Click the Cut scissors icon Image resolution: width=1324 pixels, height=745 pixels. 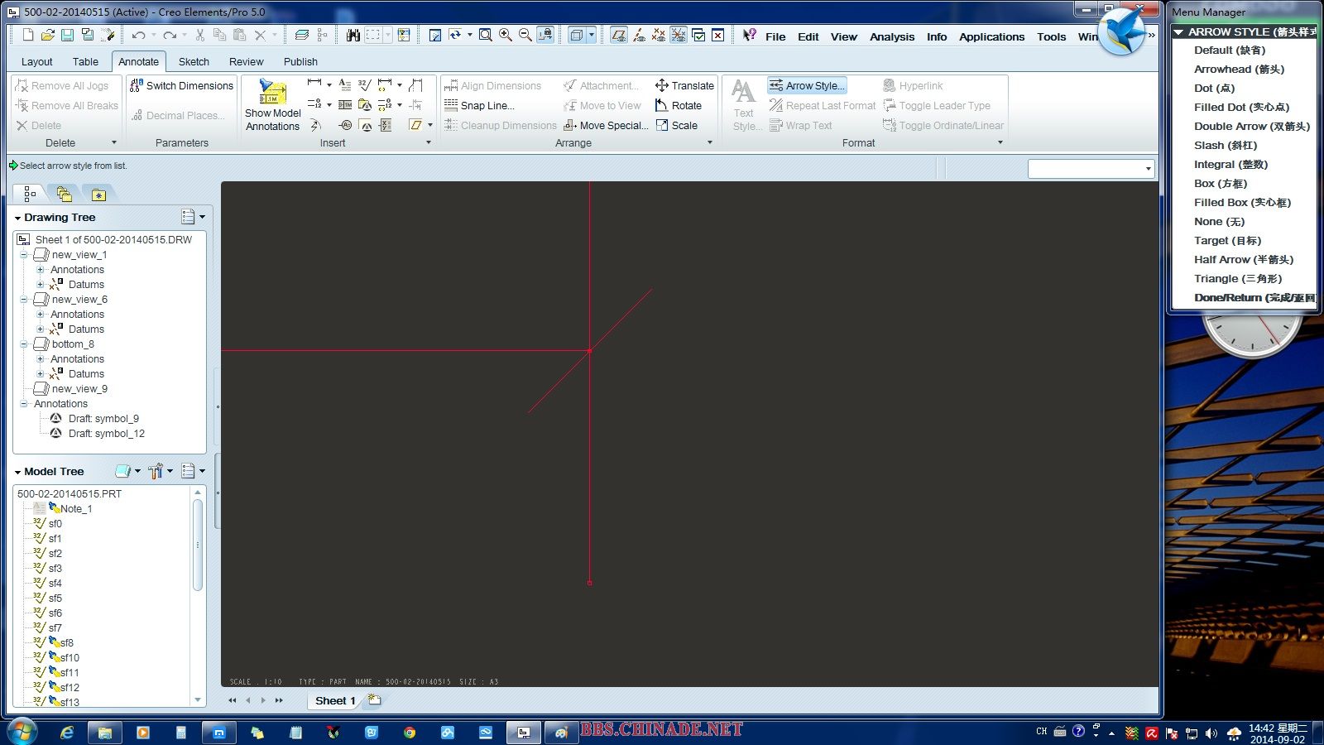(x=199, y=35)
